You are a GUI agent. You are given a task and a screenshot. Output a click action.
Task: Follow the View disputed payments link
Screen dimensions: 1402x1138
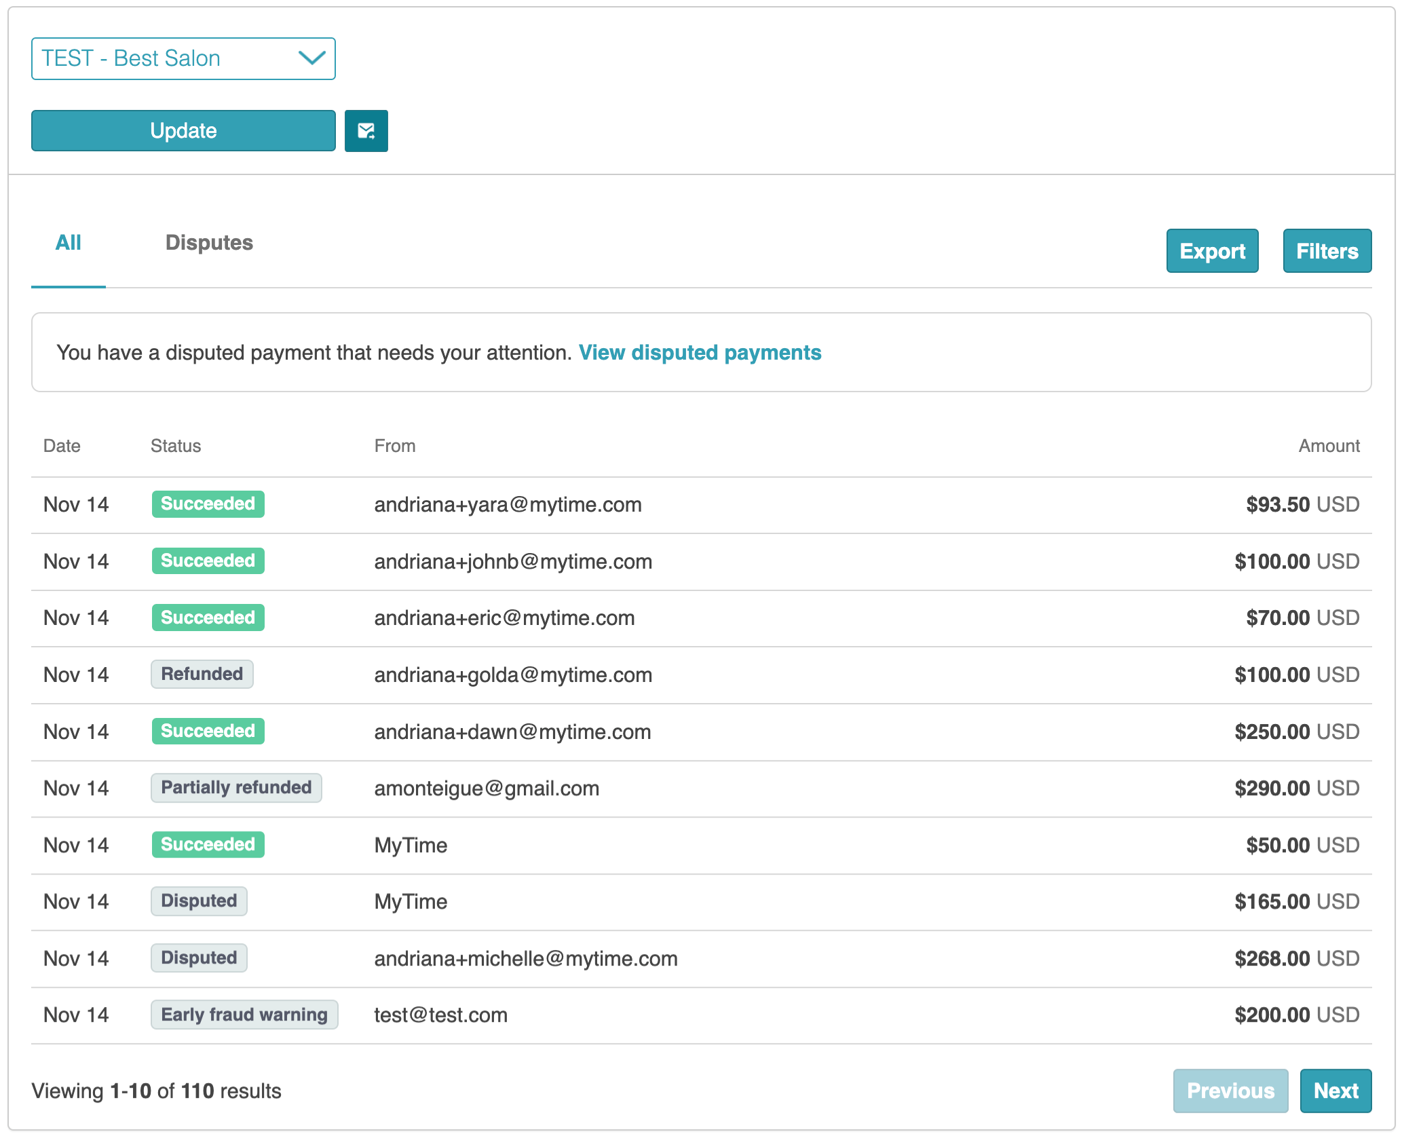[699, 353]
